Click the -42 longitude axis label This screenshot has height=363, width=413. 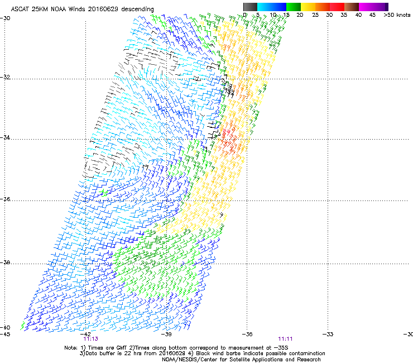coord(85,335)
